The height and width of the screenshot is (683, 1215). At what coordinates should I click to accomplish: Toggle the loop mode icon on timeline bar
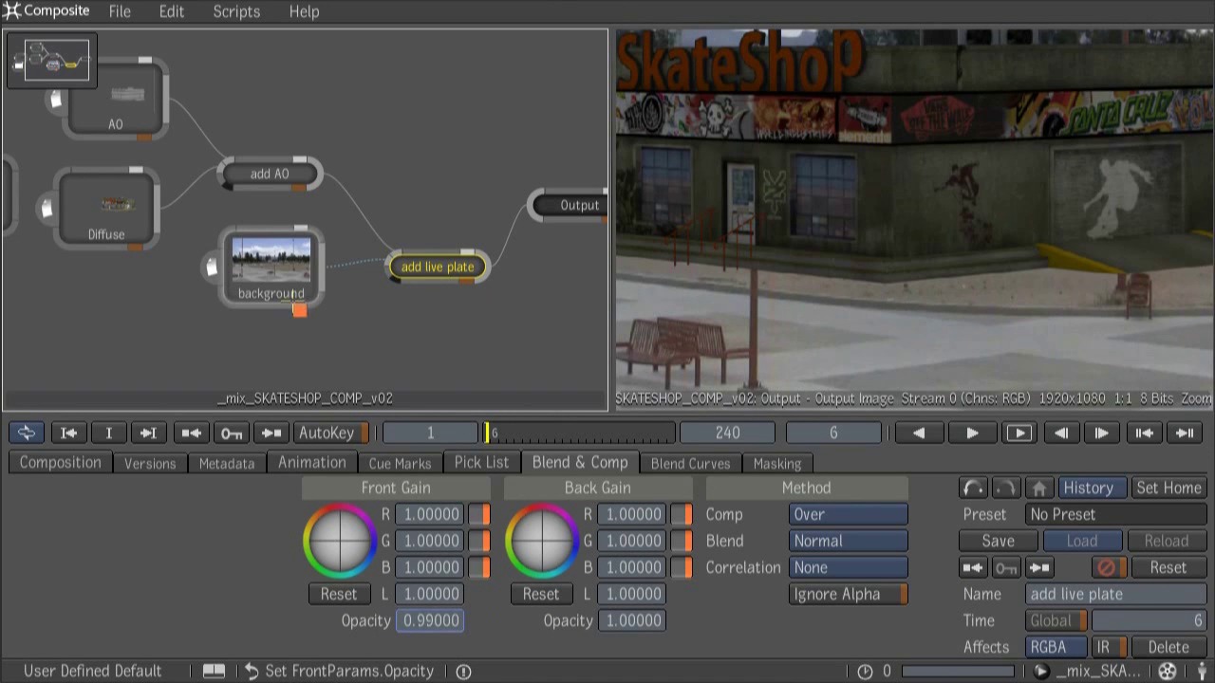click(26, 433)
